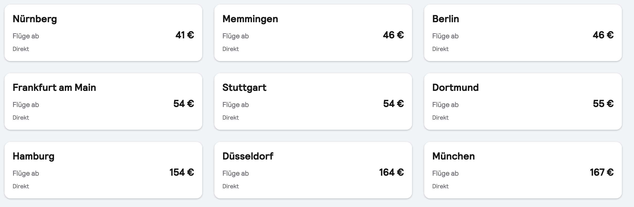Pick the 54 € Frankfurt am Main price
Viewport: 634px width, 207px height.
tap(184, 104)
